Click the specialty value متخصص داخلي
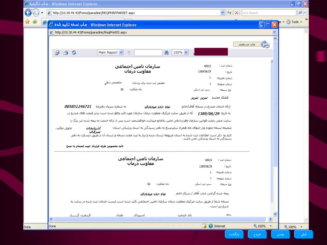327x245 pixels. (113, 83)
